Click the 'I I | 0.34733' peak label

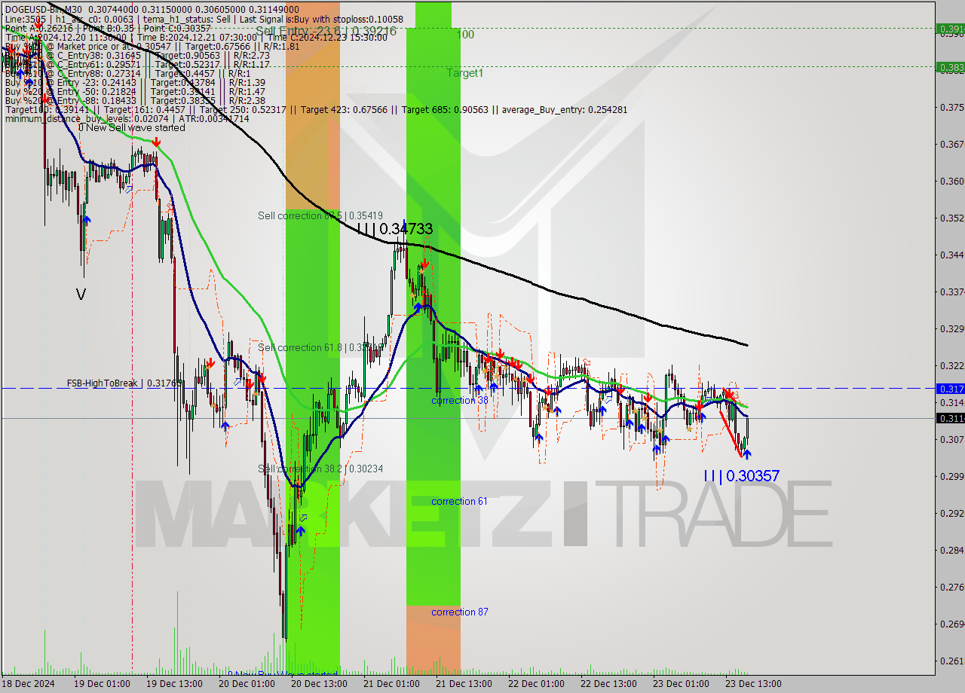pyautogui.click(x=394, y=228)
